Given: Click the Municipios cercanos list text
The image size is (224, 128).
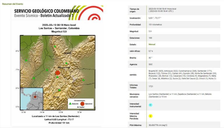Looking at the screenshot, I should click(180, 95).
